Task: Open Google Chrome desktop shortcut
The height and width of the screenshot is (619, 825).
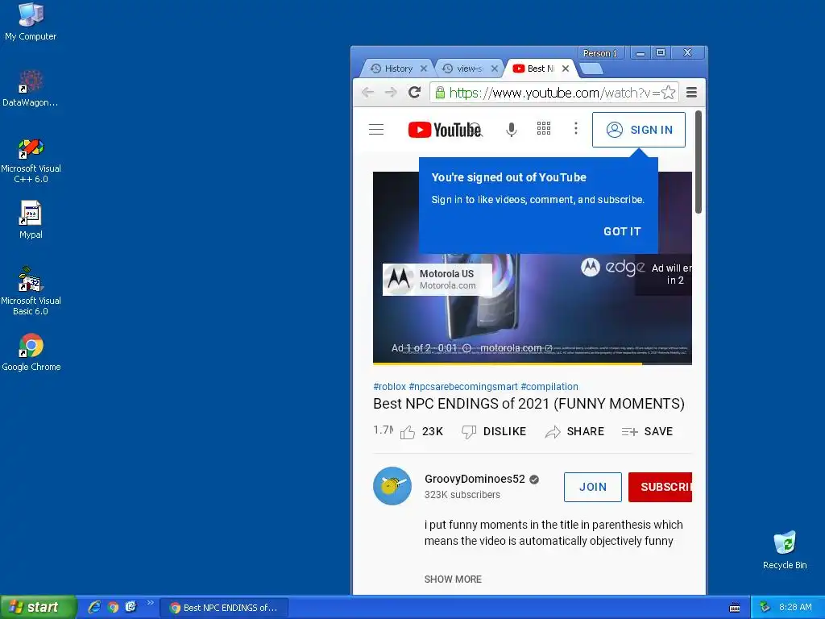Action: pos(31,352)
